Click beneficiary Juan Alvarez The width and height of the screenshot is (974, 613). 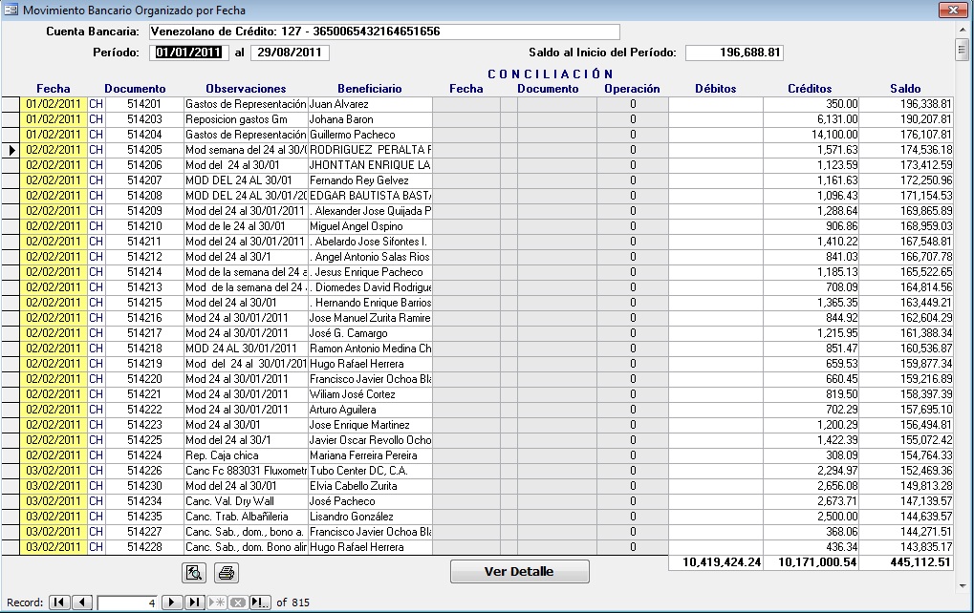coord(339,104)
